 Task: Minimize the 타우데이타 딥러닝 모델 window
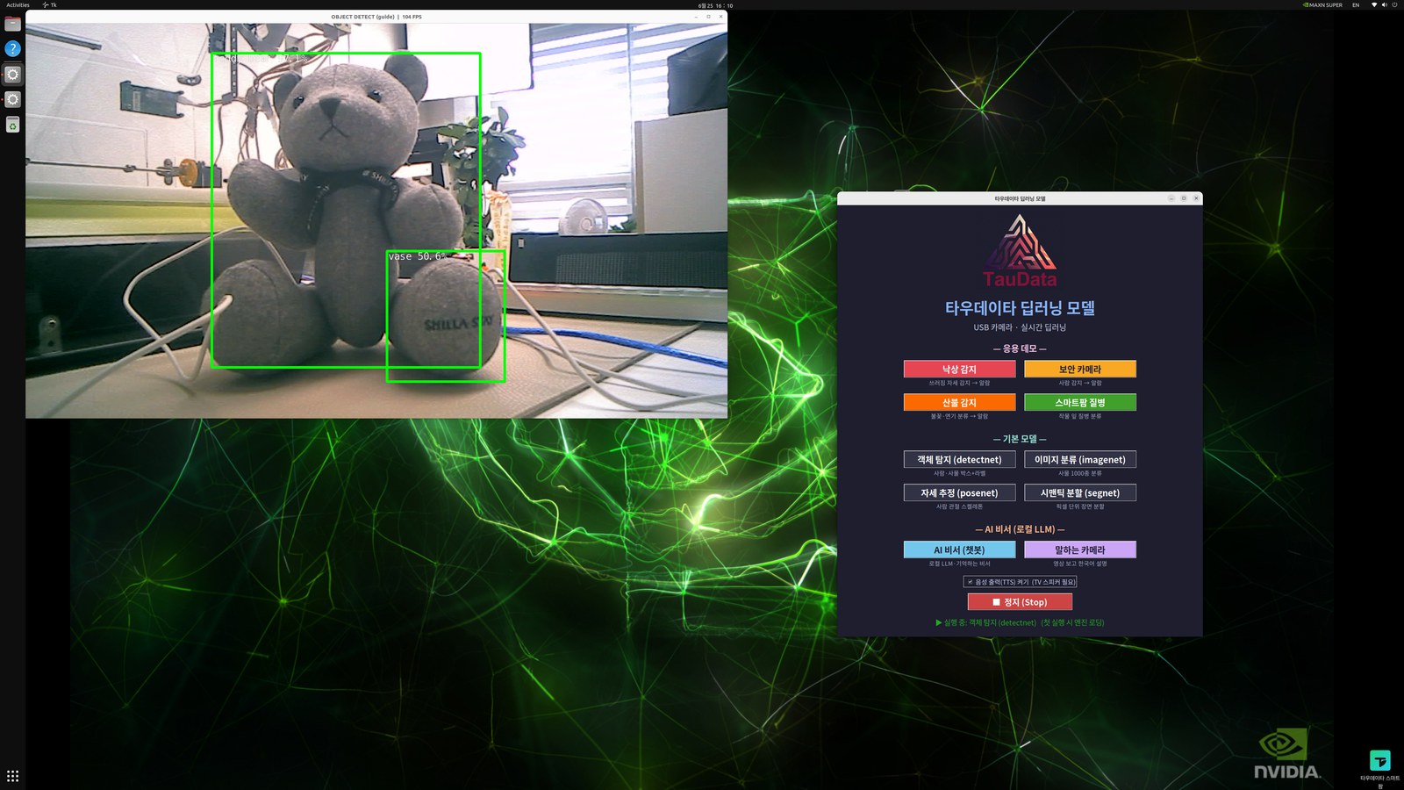click(x=1171, y=198)
